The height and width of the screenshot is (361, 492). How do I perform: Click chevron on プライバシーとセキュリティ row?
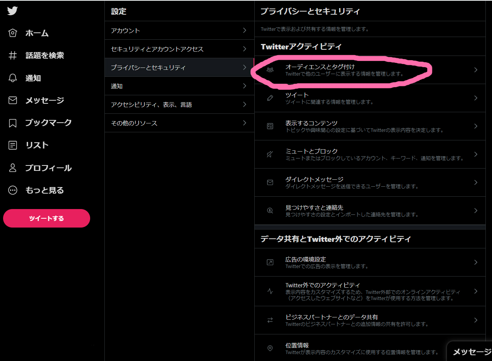245,67
